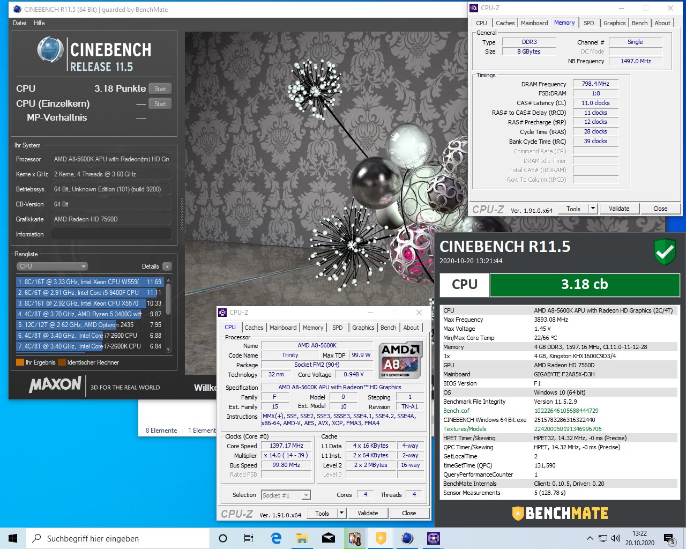This screenshot has width=686, height=549.
Task: Switch to the temperature monitor app in the taskbar
Action: tap(355, 538)
